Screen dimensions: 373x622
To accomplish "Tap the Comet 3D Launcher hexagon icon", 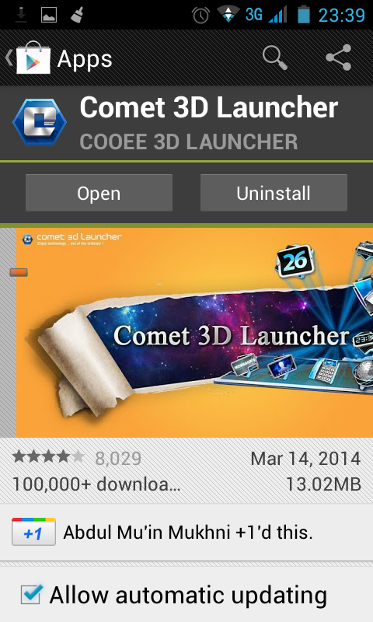I will (x=39, y=122).
